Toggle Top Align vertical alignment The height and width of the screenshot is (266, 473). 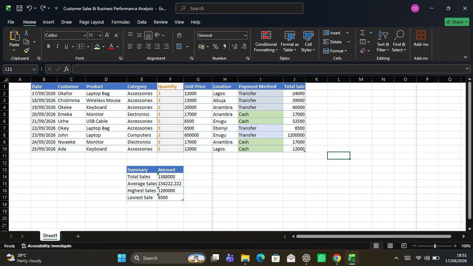[130, 35]
